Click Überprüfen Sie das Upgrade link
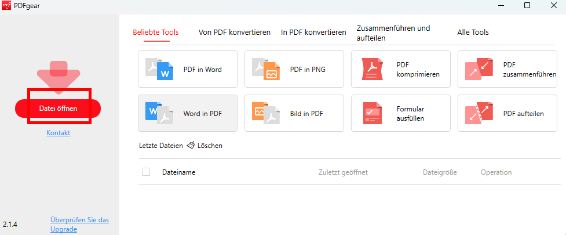 [80, 225]
